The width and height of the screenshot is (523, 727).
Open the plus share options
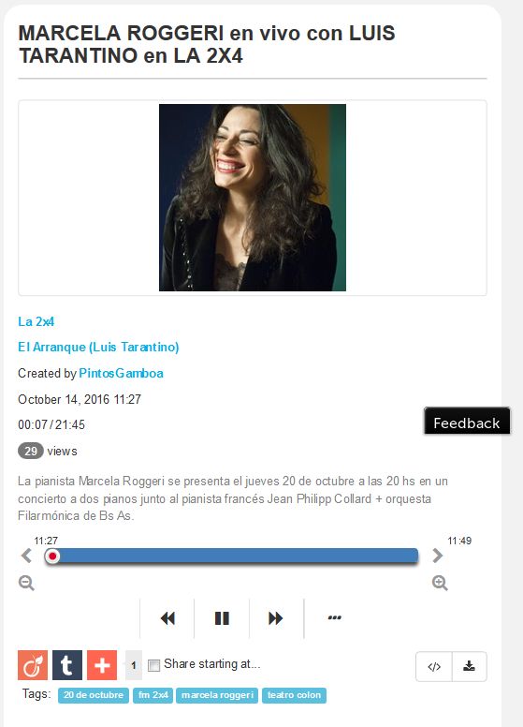(102, 665)
